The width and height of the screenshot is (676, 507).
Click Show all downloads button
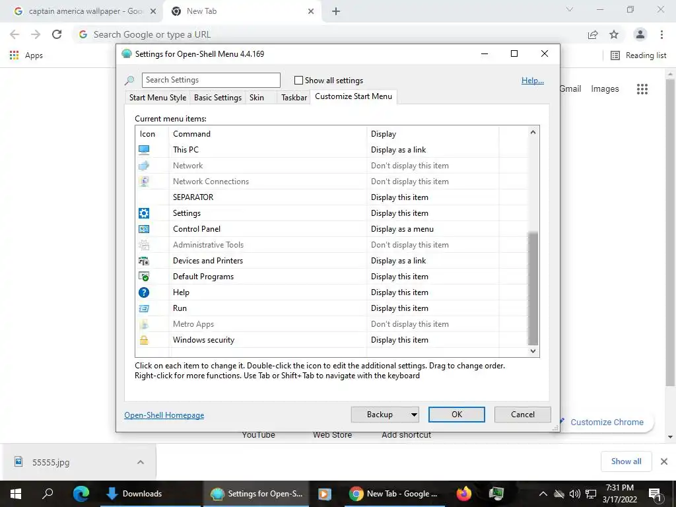tap(626, 461)
